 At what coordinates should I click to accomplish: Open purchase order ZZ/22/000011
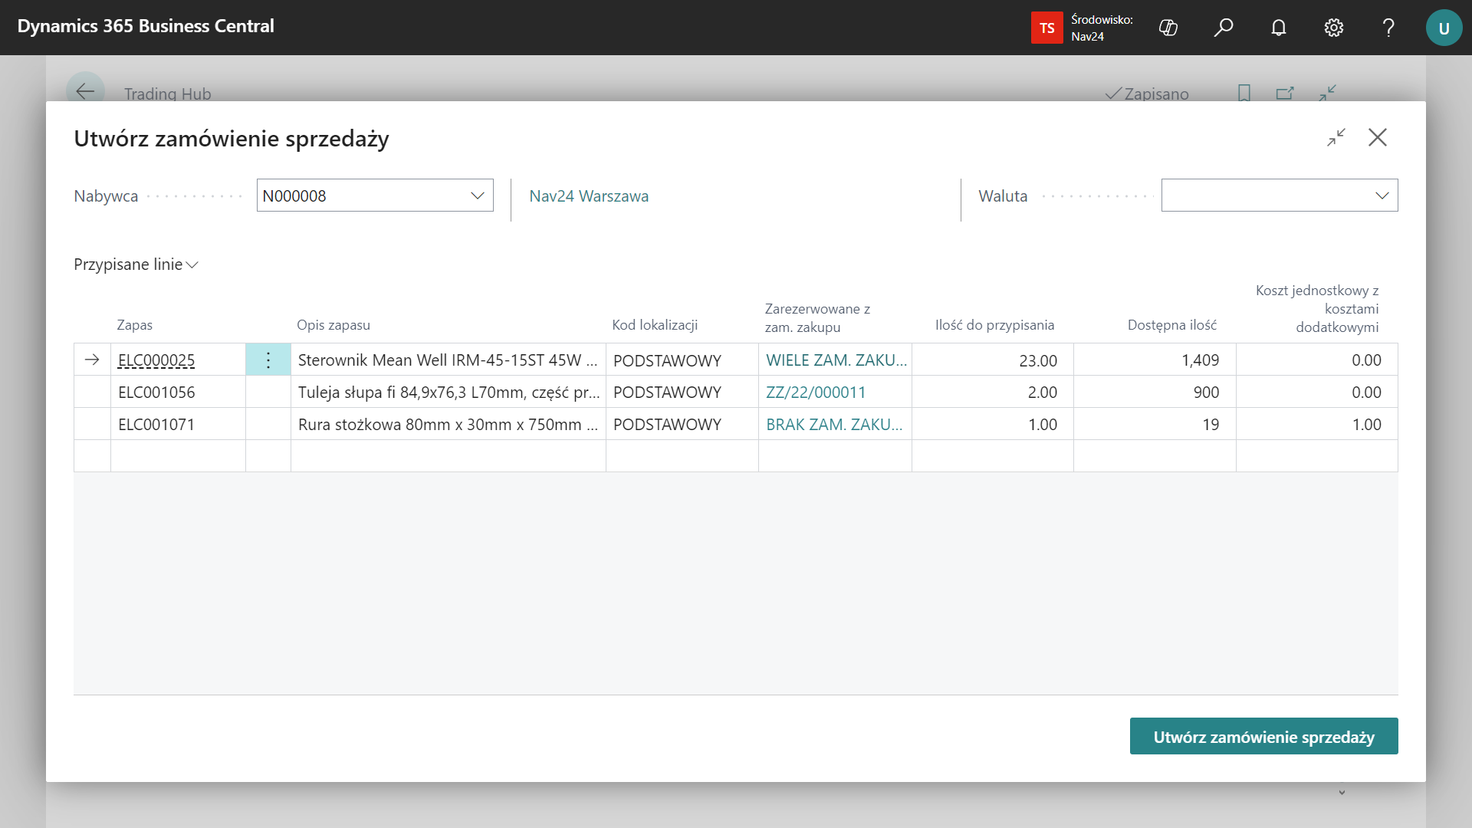(x=816, y=393)
